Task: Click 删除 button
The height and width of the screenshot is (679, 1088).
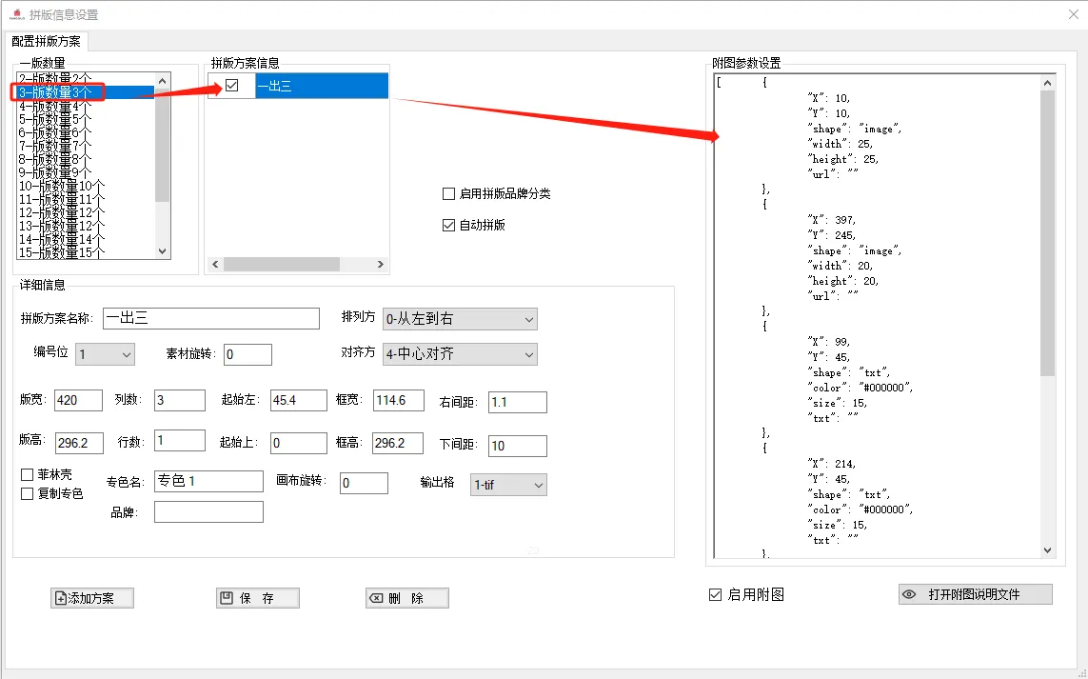Action: (x=407, y=598)
